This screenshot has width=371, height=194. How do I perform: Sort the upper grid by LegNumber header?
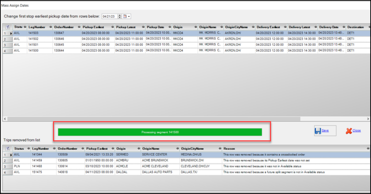pos(37,27)
